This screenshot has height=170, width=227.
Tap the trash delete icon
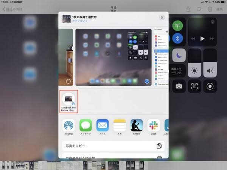pyautogui.click(x=210, y=9)
